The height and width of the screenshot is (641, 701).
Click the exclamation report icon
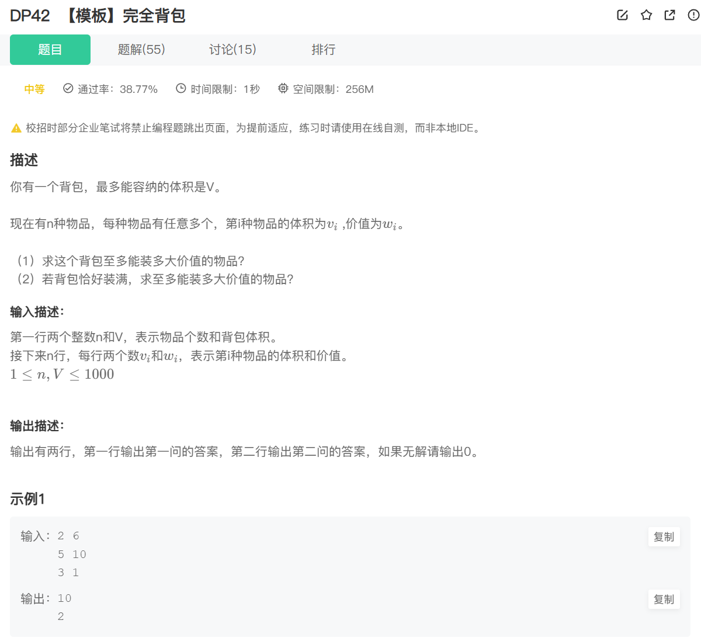coord(693,15)
